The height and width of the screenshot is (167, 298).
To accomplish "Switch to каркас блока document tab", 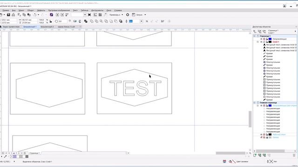I will click(66, 27).
